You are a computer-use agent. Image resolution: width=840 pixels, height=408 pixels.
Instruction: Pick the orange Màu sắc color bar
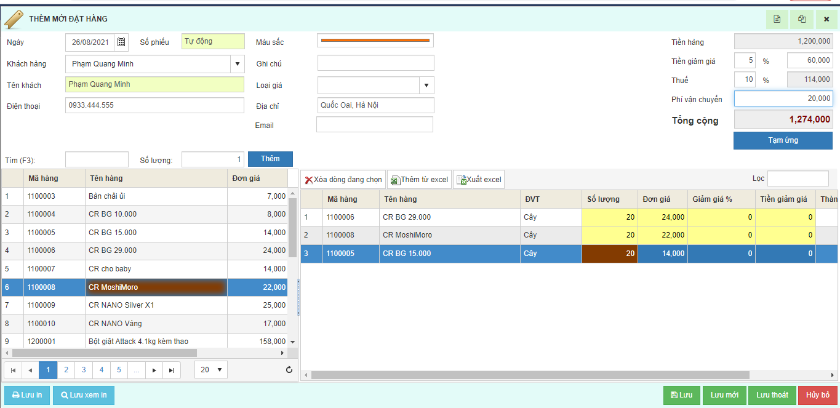375,41
